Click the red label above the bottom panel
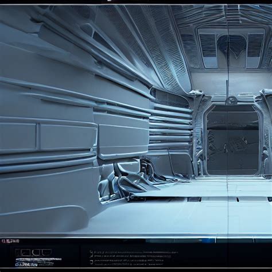 pos(10,241)
